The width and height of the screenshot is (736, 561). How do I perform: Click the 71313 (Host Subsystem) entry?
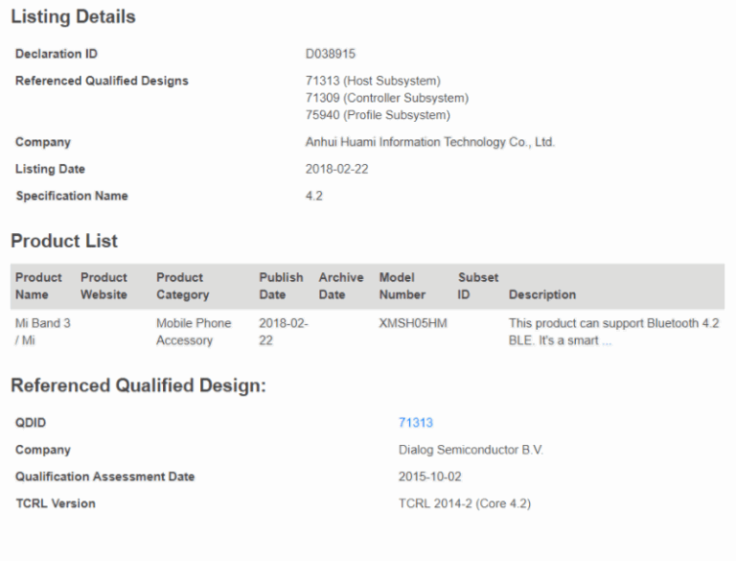(373, 81)
